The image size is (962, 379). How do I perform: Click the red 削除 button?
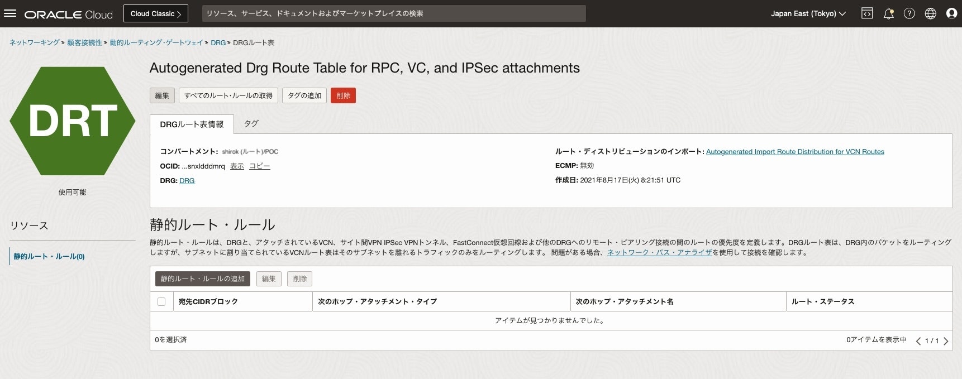[343, 95]
